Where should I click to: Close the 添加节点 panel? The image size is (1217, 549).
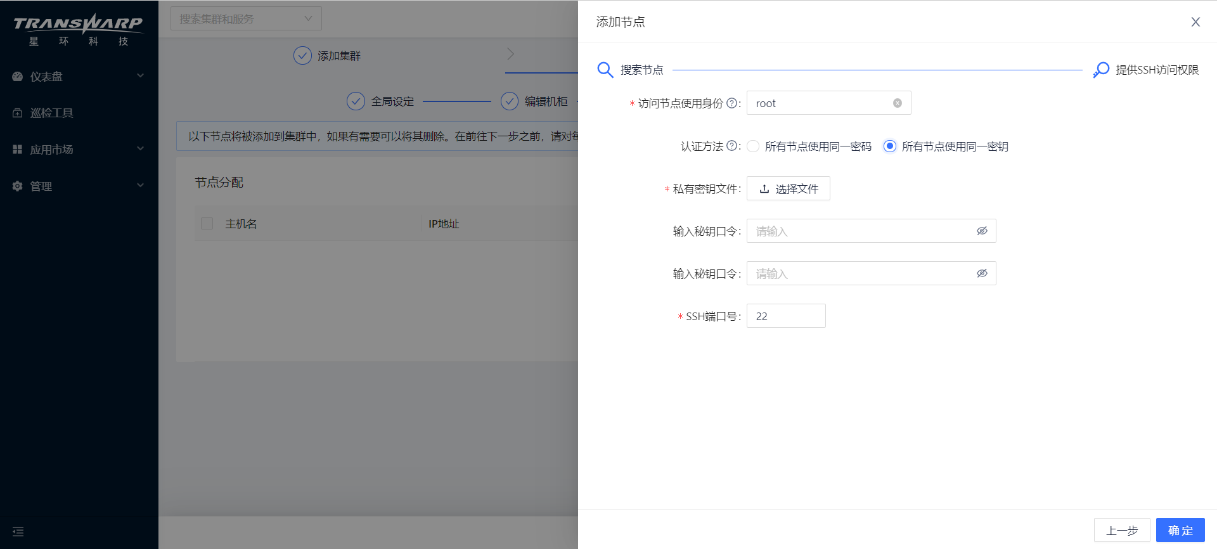pos(1195,22)
